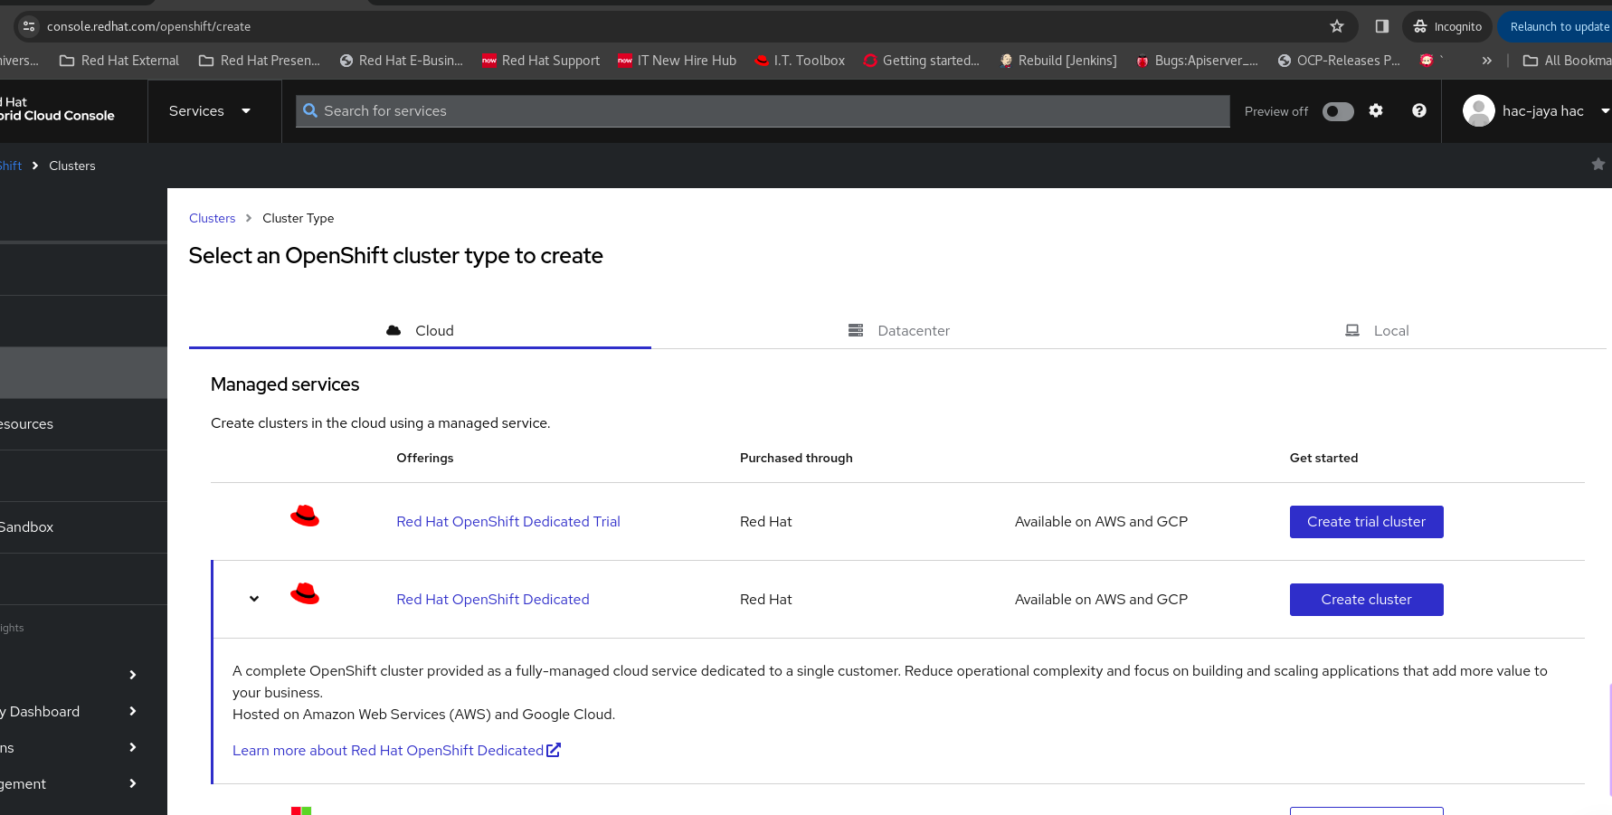Image resolution: width=1612 pixels, height=815 pixels.
Task: Switch to the Local tab
Action: 1378,331
